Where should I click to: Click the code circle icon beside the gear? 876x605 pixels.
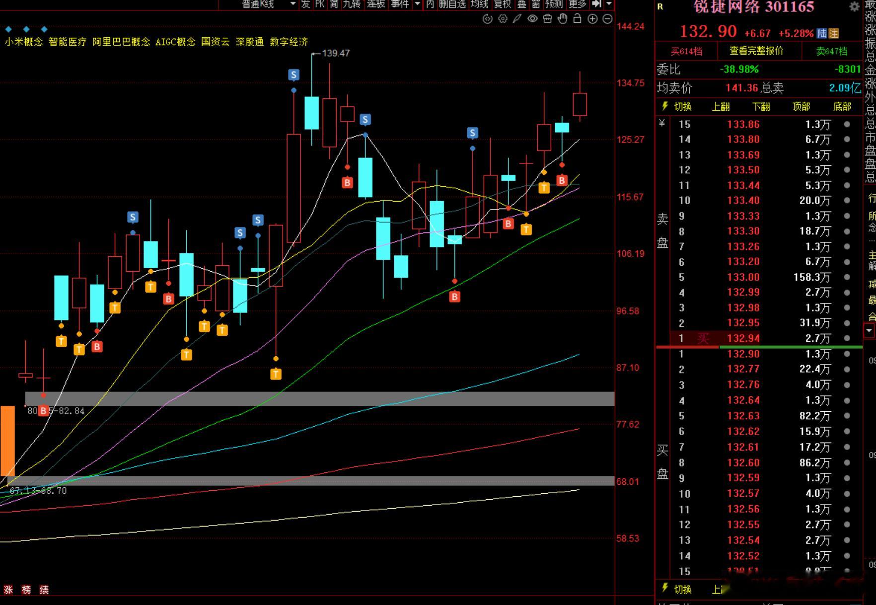pos(488,19)
